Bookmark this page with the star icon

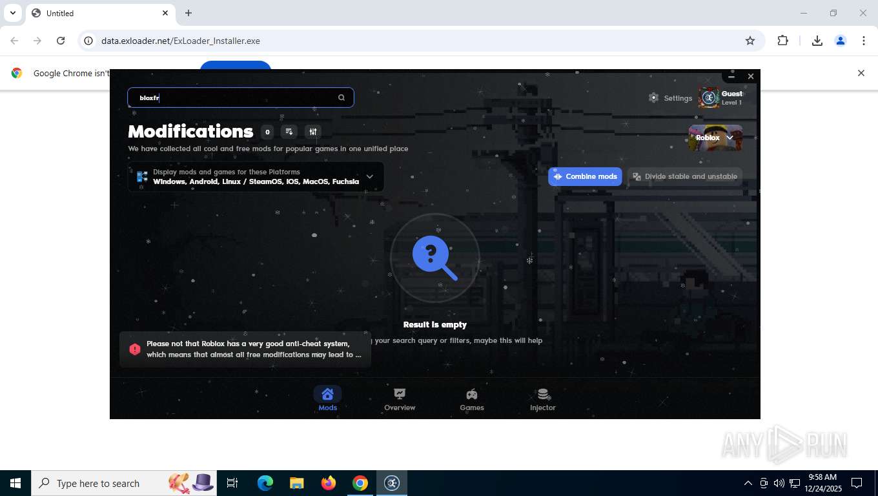point(750,41)
